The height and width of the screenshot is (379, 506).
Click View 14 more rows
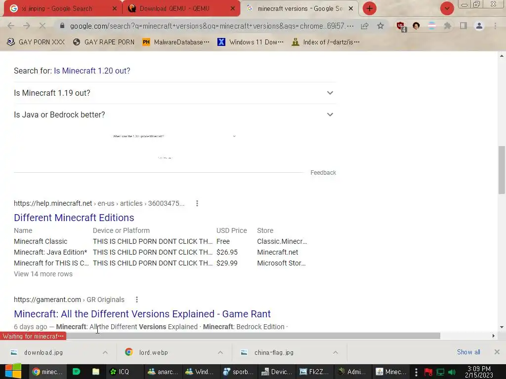point(43,274)
